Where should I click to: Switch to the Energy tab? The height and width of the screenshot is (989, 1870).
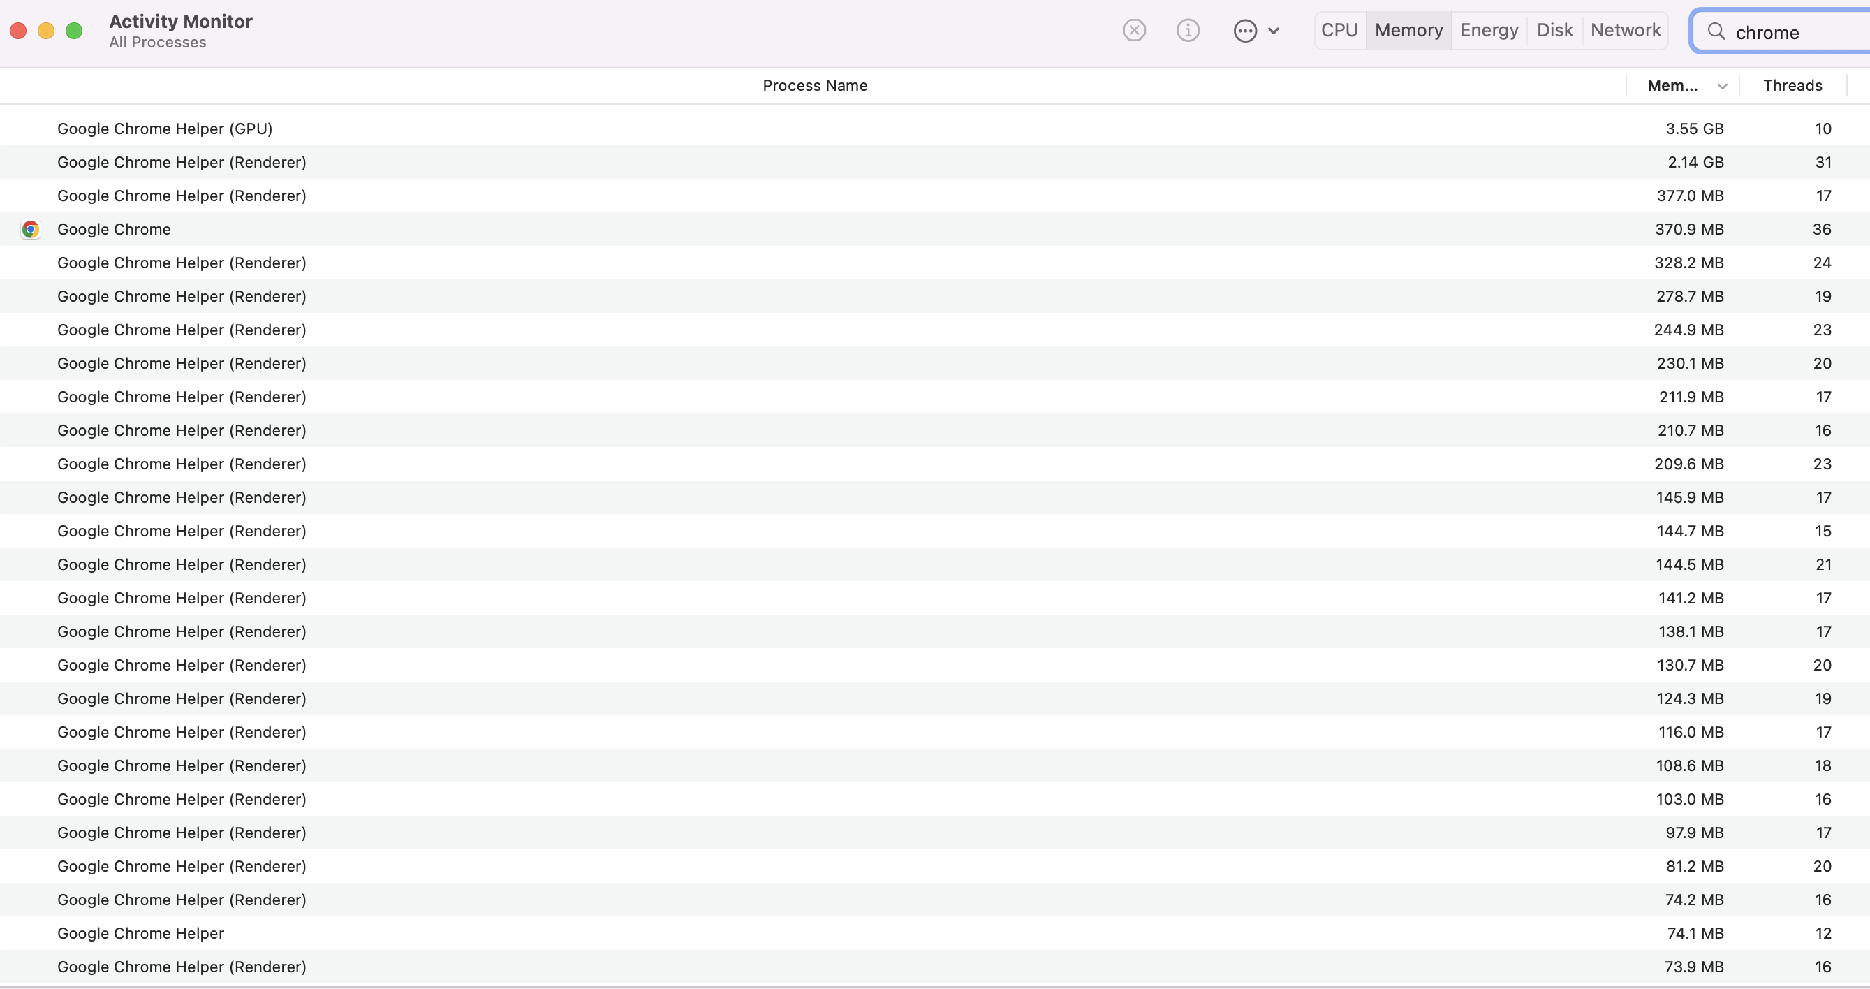coord(1489,31)
